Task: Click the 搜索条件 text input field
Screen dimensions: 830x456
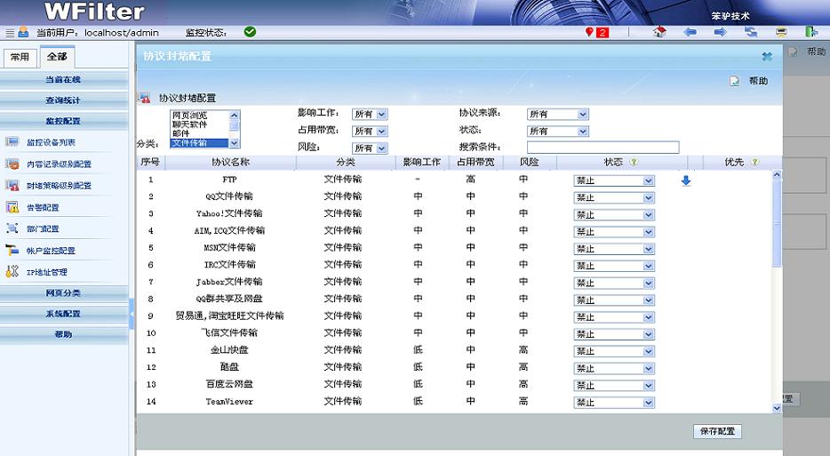Action: click(602, 148)
